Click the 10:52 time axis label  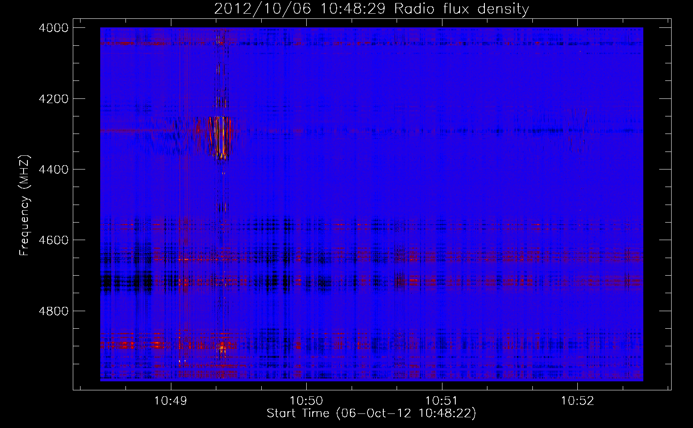click(x=577, y=401)
